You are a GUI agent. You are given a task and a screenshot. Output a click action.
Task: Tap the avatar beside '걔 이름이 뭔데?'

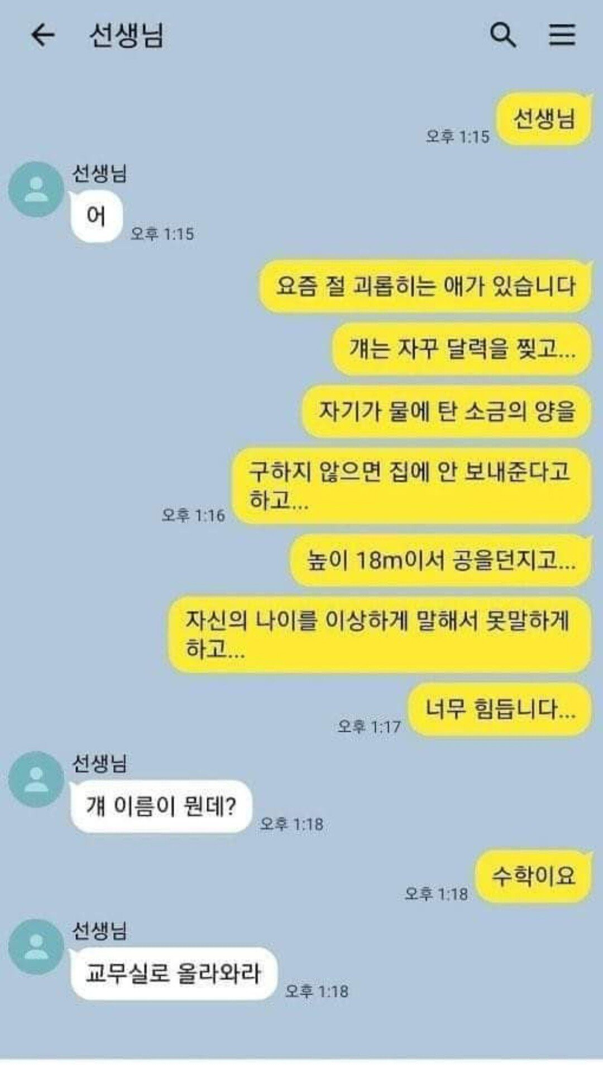(36, 779)
